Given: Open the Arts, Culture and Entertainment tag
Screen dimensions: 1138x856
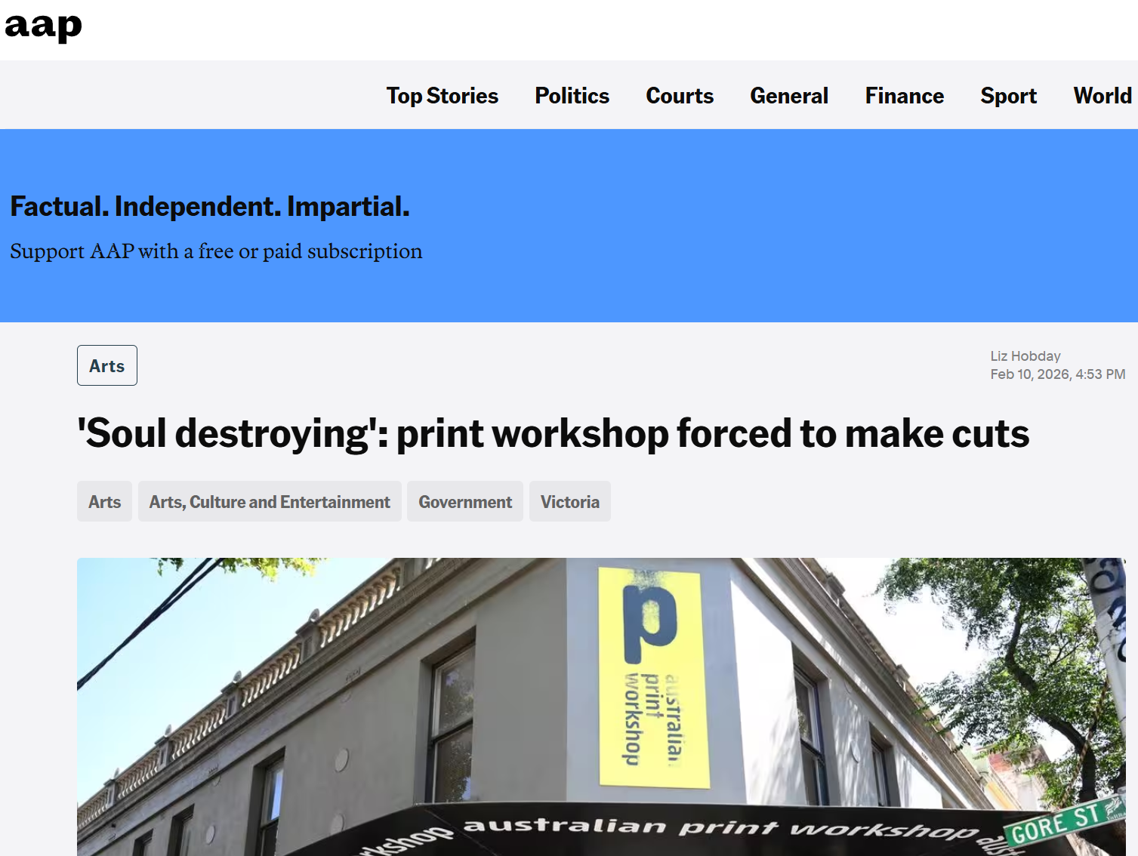Looking at the screenshot, I should click(x=270, y=501).
